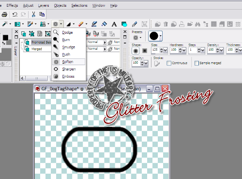Enable the Continuous stroke checkbox
This screenshot has height=179, width=242.
(x=169, y=63)
